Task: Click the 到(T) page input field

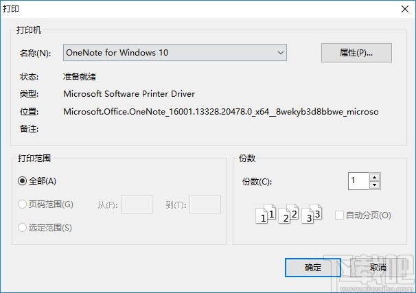Action: tap(205, 204)
